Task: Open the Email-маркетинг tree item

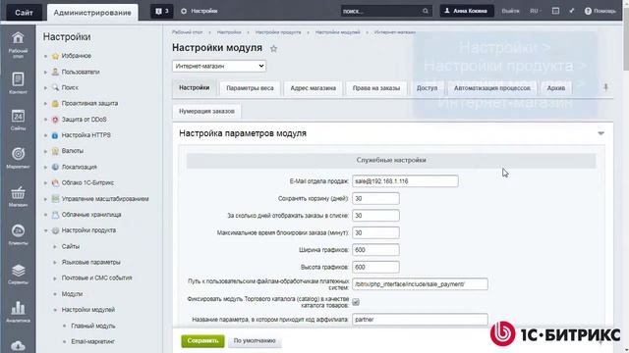Action: pyautogui.click(x=92, y=341)
